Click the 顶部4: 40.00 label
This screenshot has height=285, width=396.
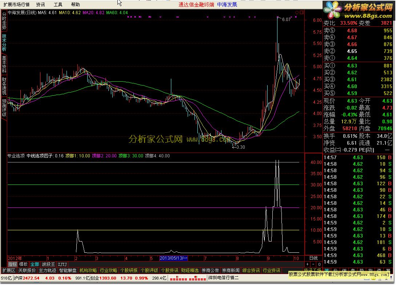click(x=157, y=156)
